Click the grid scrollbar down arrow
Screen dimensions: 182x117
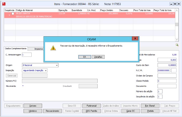(x=177, y=40)
